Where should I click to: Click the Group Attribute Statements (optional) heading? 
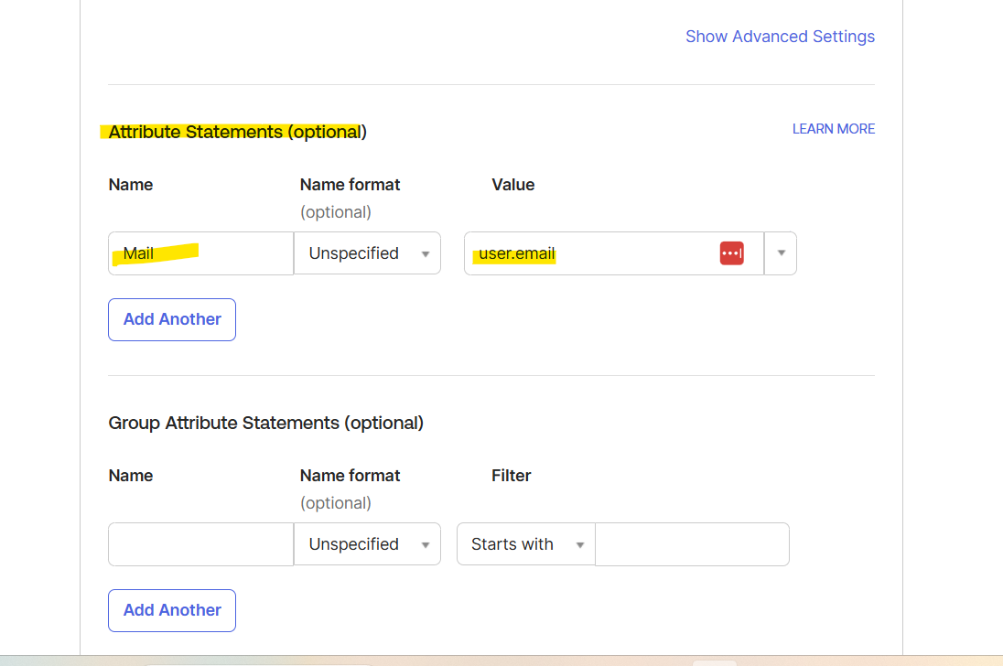pyautogui.click(x=265, y=423)
